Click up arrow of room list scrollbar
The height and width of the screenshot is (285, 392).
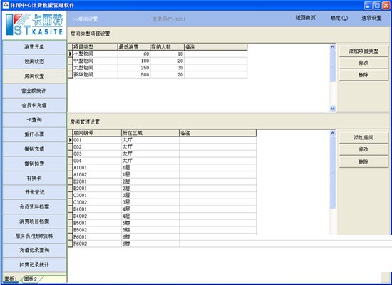(x=333, y=134)
